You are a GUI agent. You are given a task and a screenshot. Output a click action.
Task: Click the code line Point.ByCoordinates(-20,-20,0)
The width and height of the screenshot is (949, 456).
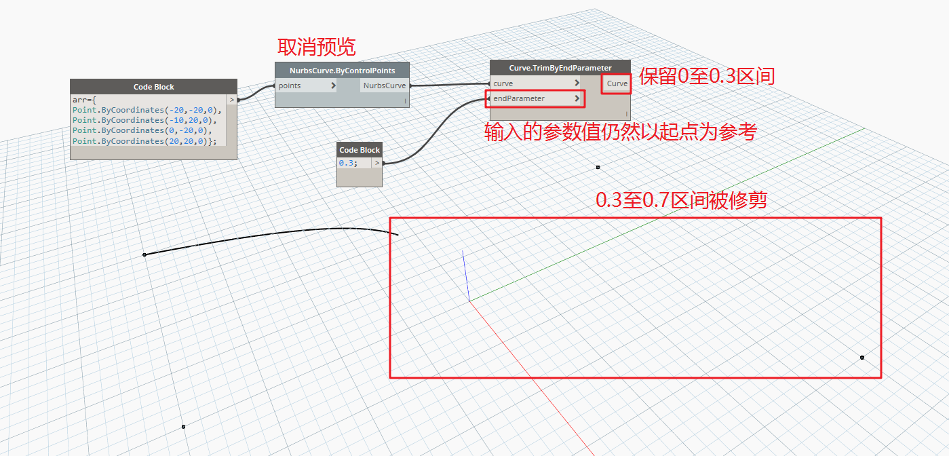click(147, 110)
